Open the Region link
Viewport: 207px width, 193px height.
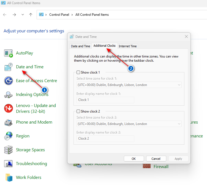click(x=23, y=136)
